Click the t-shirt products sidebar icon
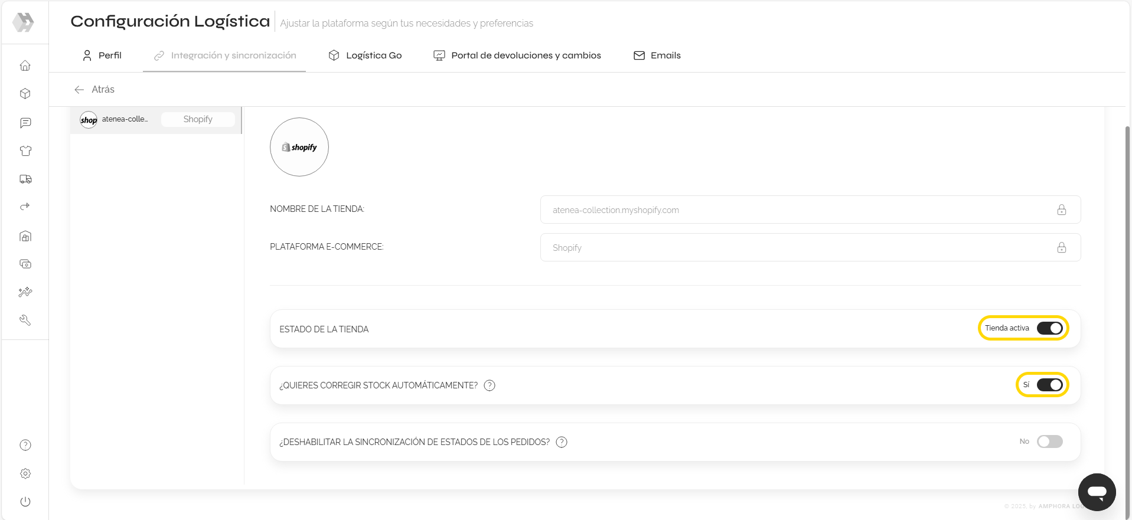 tap(25, 151)
